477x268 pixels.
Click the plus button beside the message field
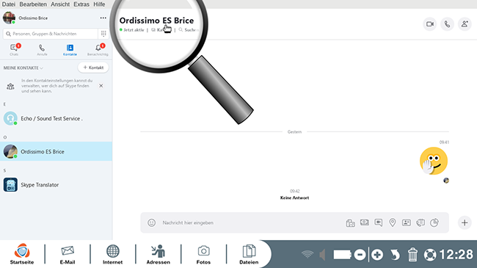click(x=465, y=222)
